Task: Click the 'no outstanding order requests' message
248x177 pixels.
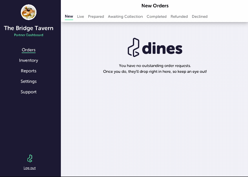Action: pyautogui.click(x=155, y=65)
